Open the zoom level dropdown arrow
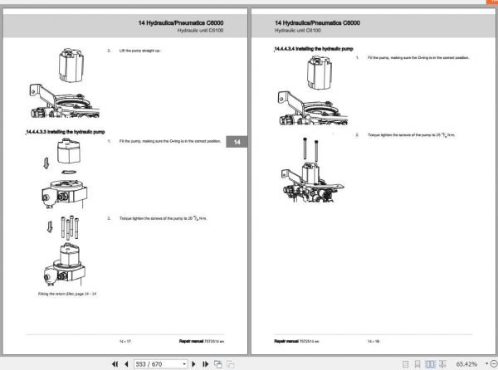The image size is (498, 370). 486,363
